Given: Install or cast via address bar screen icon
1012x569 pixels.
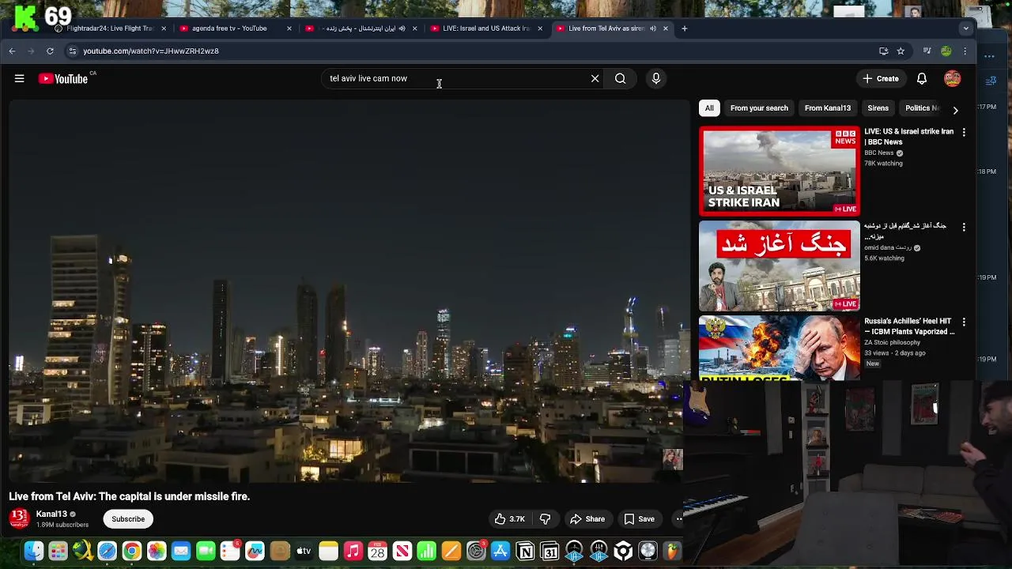Looking at the screenshot, I should click(x=883, y=51).
